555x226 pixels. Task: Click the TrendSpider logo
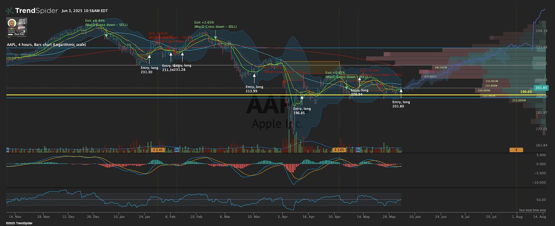coord(32,11)
